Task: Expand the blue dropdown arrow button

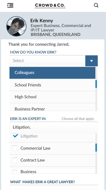Action: 92,61
